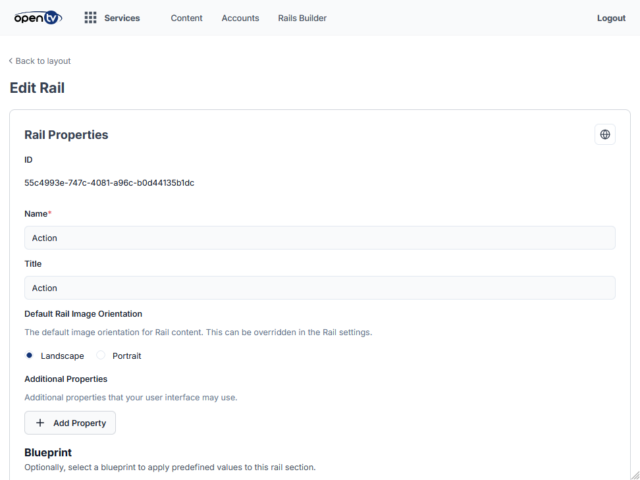Select the Portrait orientation radio button
640x480 pixels.
pyautogui.click(x=101, y=356)
